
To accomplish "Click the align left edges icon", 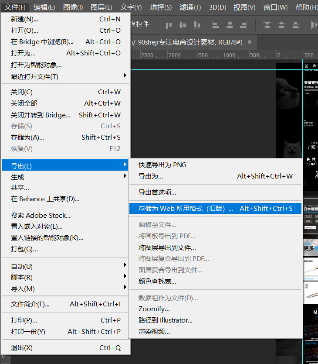I will [x=215, y=25].
